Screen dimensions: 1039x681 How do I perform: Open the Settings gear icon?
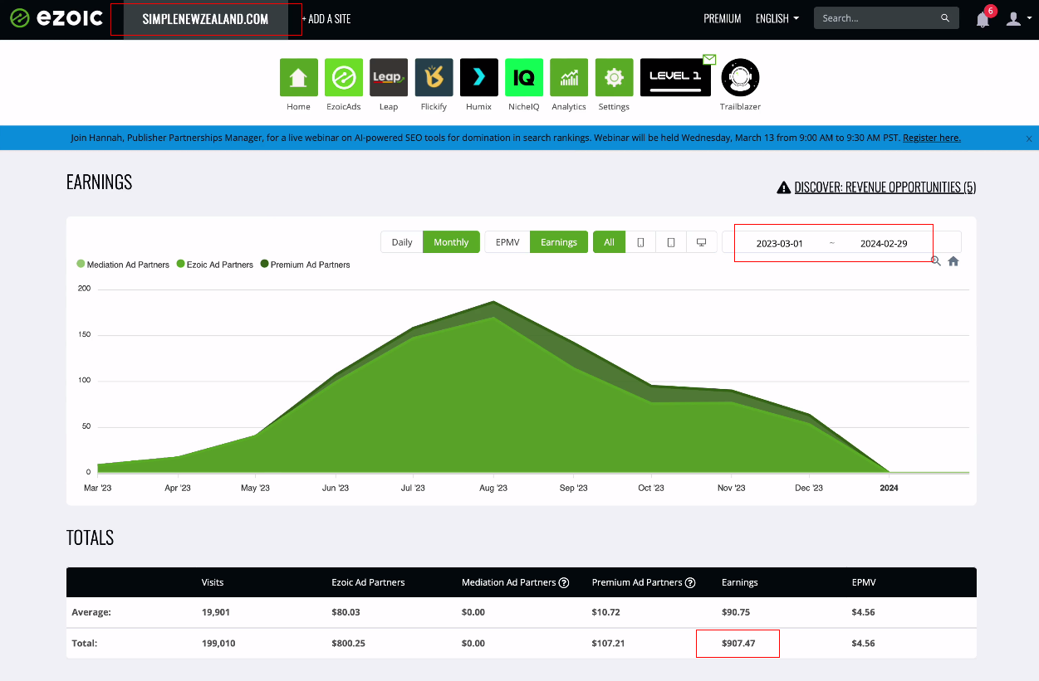tap(614, 77)
